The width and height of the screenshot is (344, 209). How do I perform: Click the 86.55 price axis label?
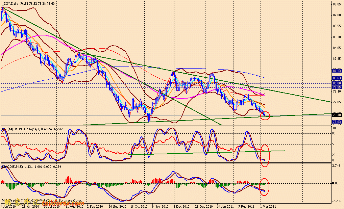click(337, 26)
